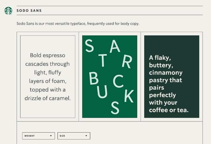Click the 'Bold espresso' text line
This screenshot has width=211, height=144.
click(x=47, y=55)
